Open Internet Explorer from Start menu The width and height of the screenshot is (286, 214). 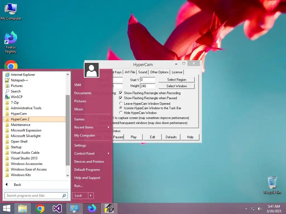coord(34,75)
